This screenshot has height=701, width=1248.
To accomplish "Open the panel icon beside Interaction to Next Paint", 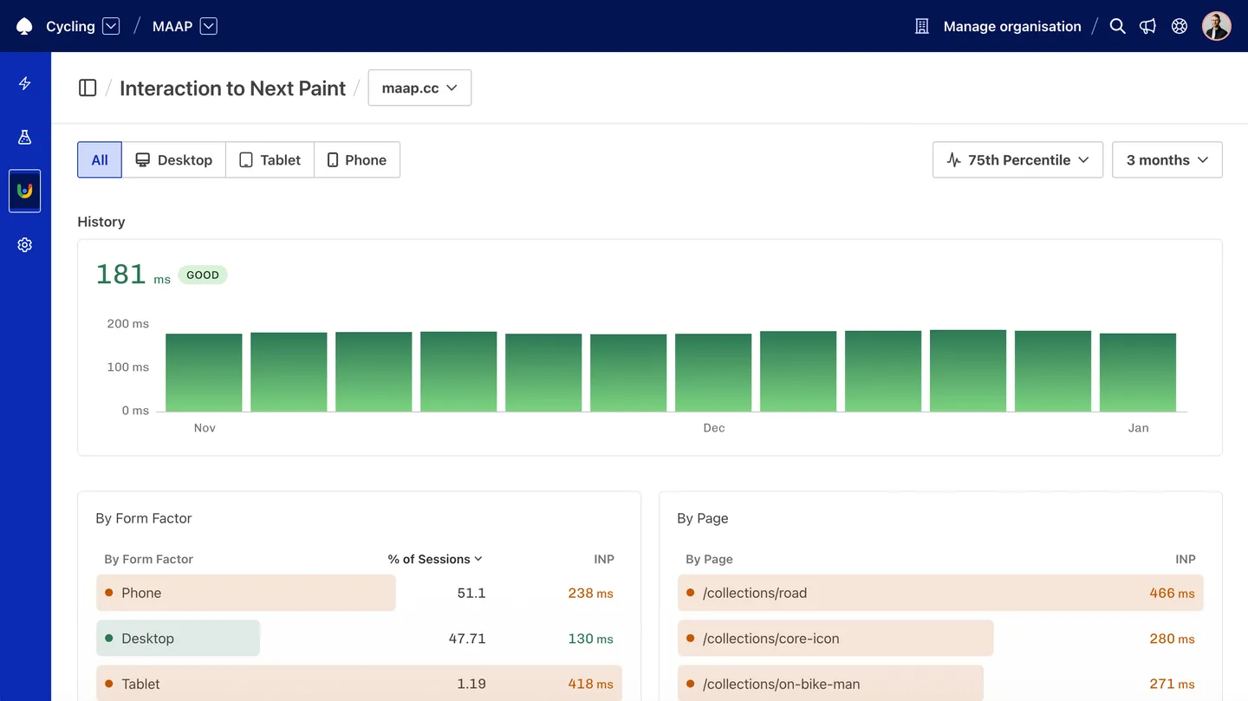I will click(88, 88).
